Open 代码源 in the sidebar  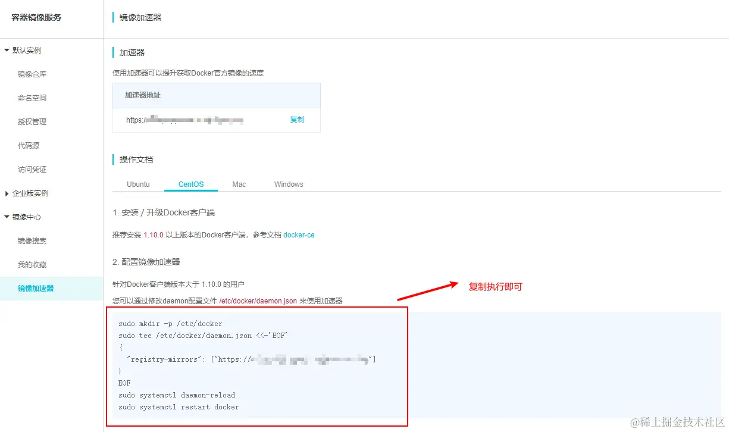[29, 146]
